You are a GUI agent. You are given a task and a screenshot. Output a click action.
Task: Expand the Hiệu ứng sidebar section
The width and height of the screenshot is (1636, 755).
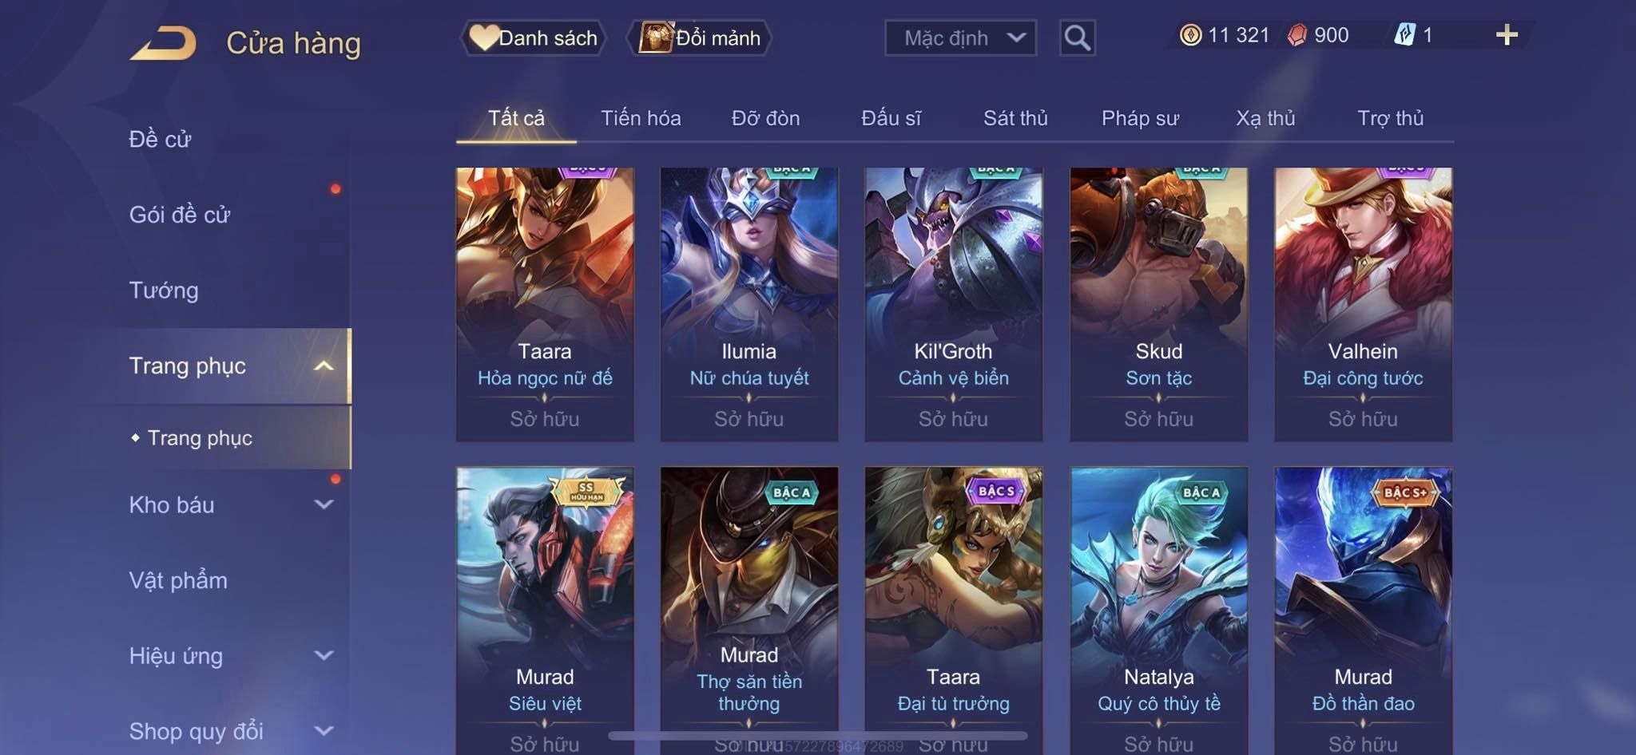click(324, 655)
